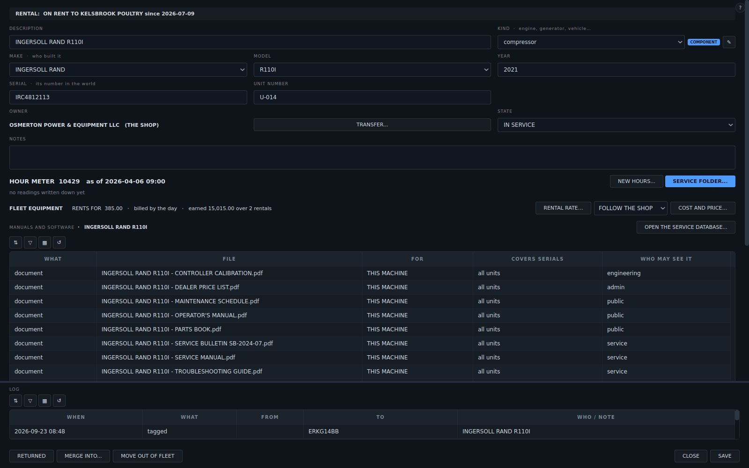The image size is (749, 468).
Task: Click the filter icon in manuals toolbar
Action: click(30, 242)
